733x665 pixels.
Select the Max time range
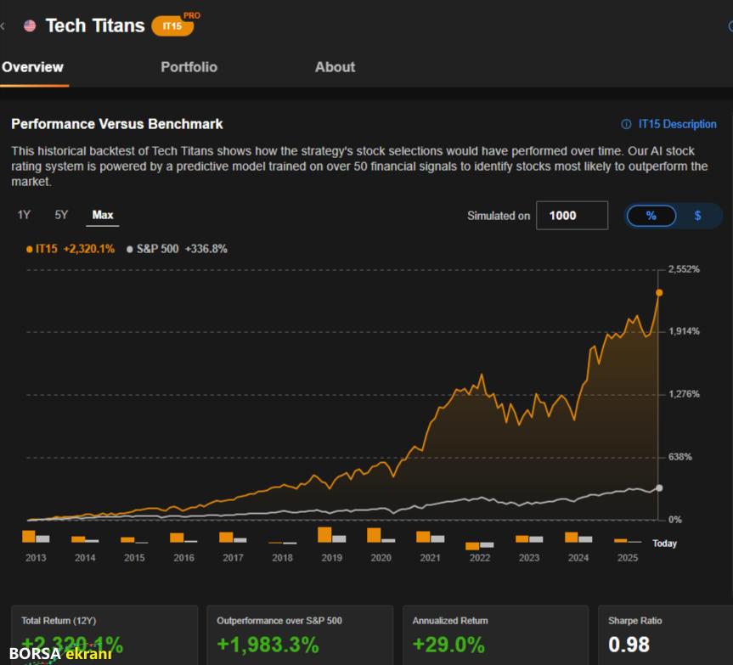click(103, 215)
